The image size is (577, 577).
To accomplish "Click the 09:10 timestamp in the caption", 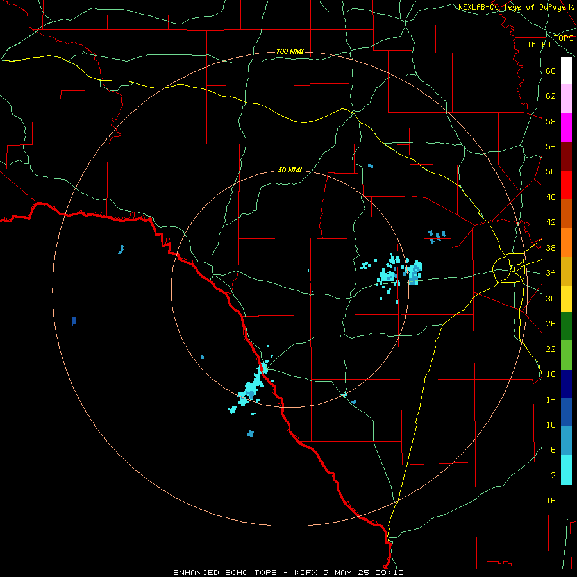I will [x=389, y=573].
